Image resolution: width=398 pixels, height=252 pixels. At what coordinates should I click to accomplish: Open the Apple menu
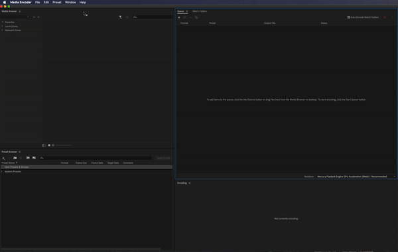coord(5,2)
